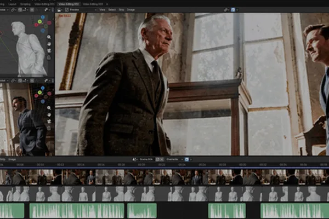The height and width of the screenshot is (219, 329).
Task: Toggle snapping magnet in the statue viewport header
Action: point(20,10)
